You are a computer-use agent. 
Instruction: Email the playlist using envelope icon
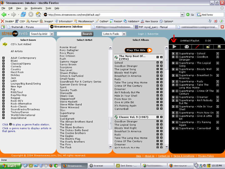pos(186,47)
